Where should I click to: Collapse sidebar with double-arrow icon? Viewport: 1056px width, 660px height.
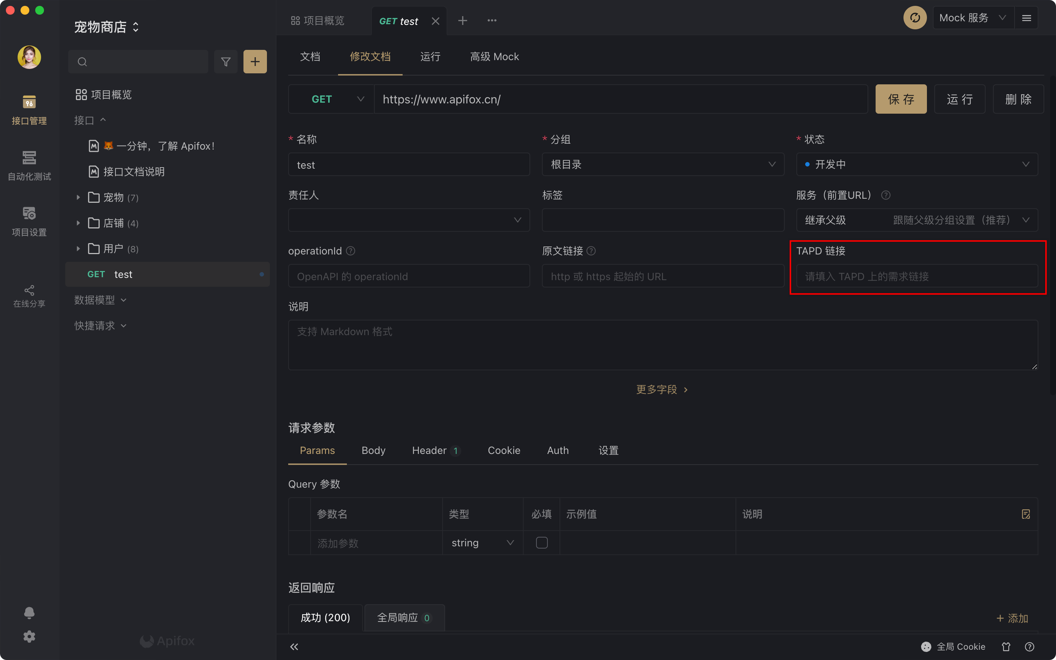click(x=294, y=646)
